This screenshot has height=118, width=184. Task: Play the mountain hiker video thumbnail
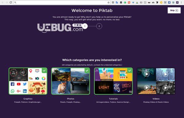point(147,88)
